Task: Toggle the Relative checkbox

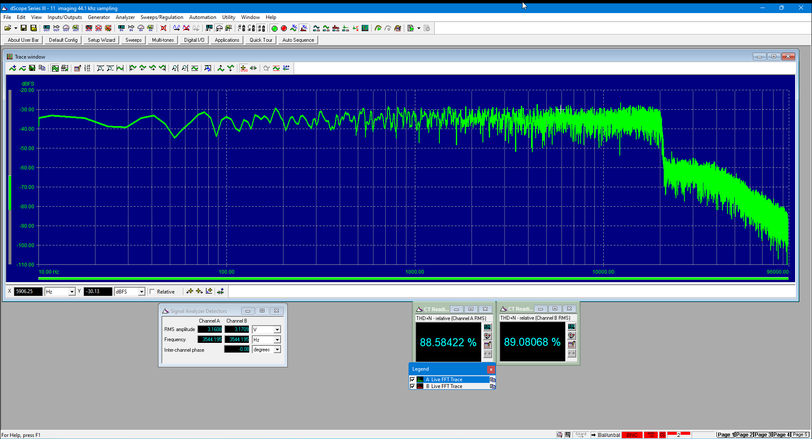Action: pos(153,292)
